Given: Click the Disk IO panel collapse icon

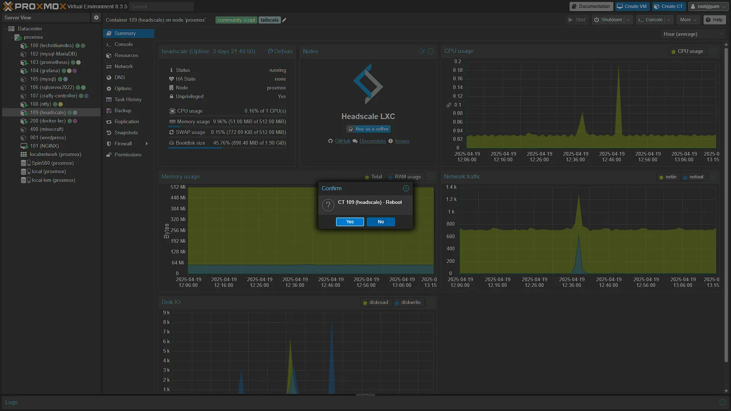Looking at the screenshot, I should pyautogui.click(x=431, y=302).
